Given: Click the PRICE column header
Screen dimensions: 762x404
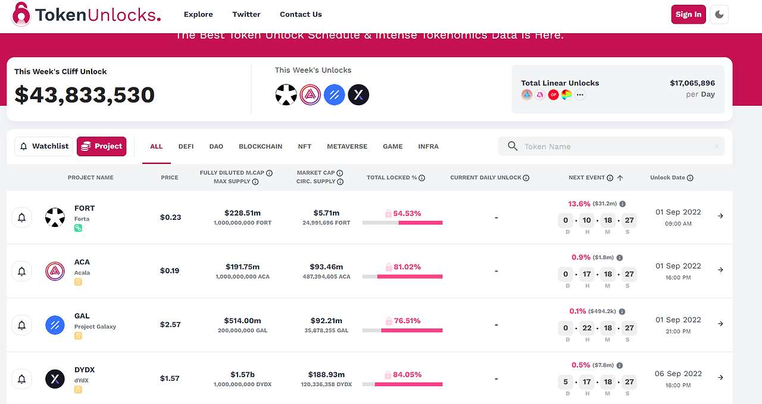Looking at the screenshot, I should coord(170,178).
